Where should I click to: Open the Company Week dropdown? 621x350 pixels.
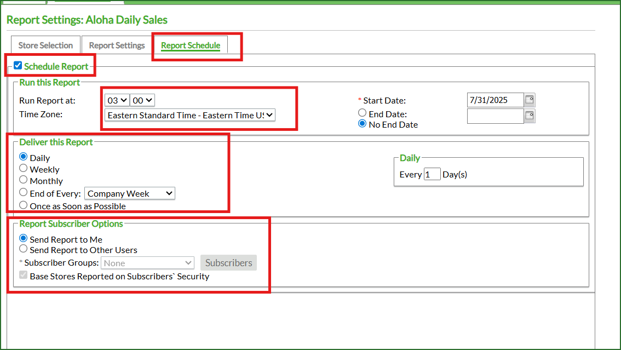pyautogui.click(x=129, y=193)
